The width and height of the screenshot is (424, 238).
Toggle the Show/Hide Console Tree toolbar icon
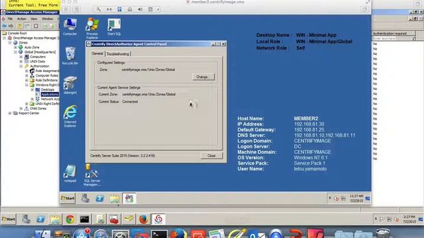27,26
